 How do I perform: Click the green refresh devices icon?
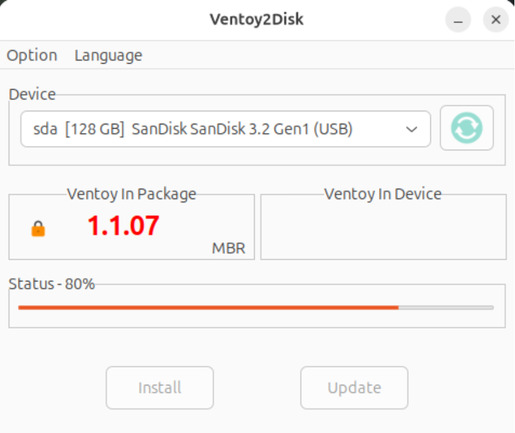point(466,128)
